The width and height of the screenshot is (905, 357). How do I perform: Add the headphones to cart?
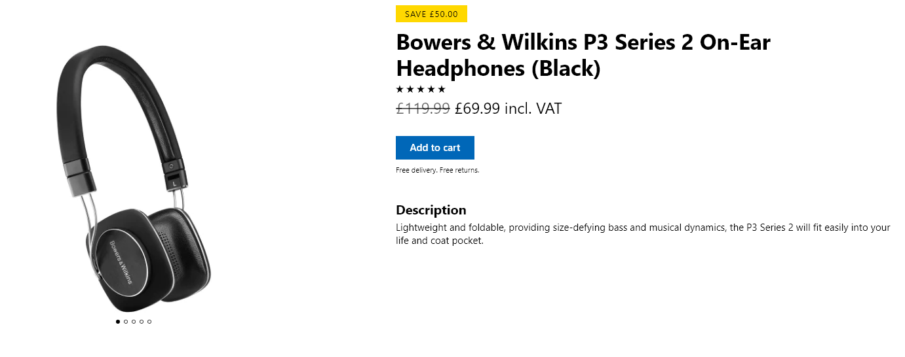click(435, 148)
